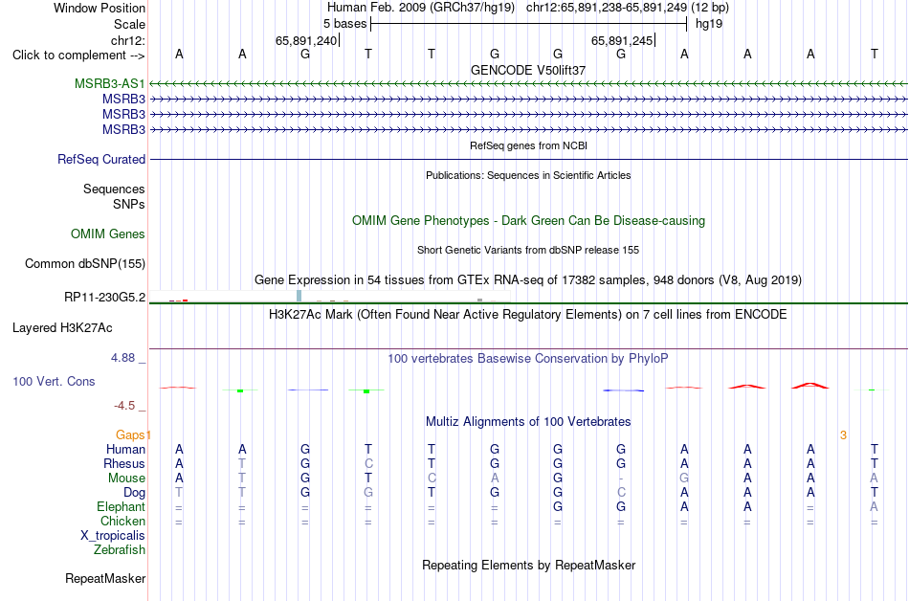Click 'Publications: Sequences in Scientific Articles' title
The image size is (909, 601).
528,175
